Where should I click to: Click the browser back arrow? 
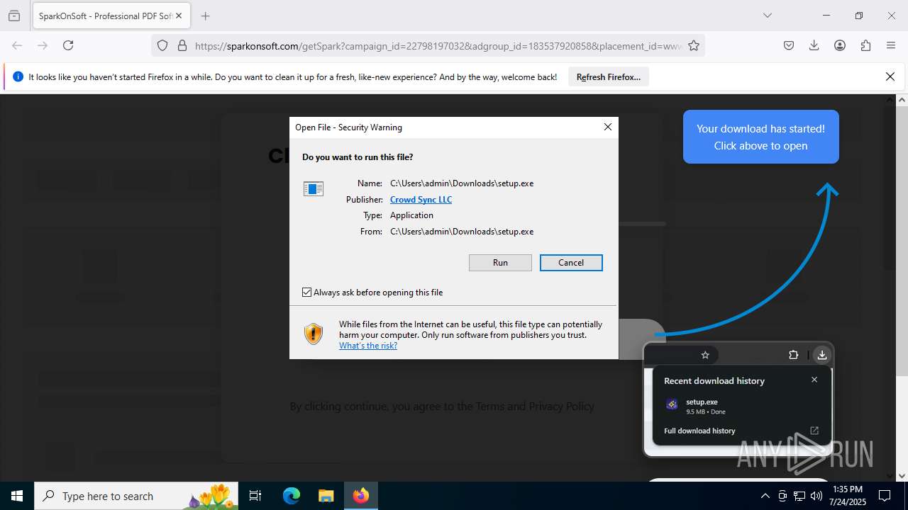17,45
